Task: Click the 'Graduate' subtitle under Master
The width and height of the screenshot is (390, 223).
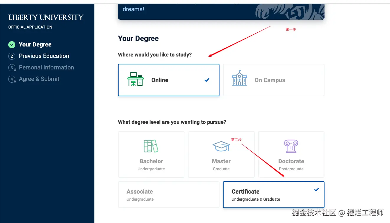Action: 221,169
